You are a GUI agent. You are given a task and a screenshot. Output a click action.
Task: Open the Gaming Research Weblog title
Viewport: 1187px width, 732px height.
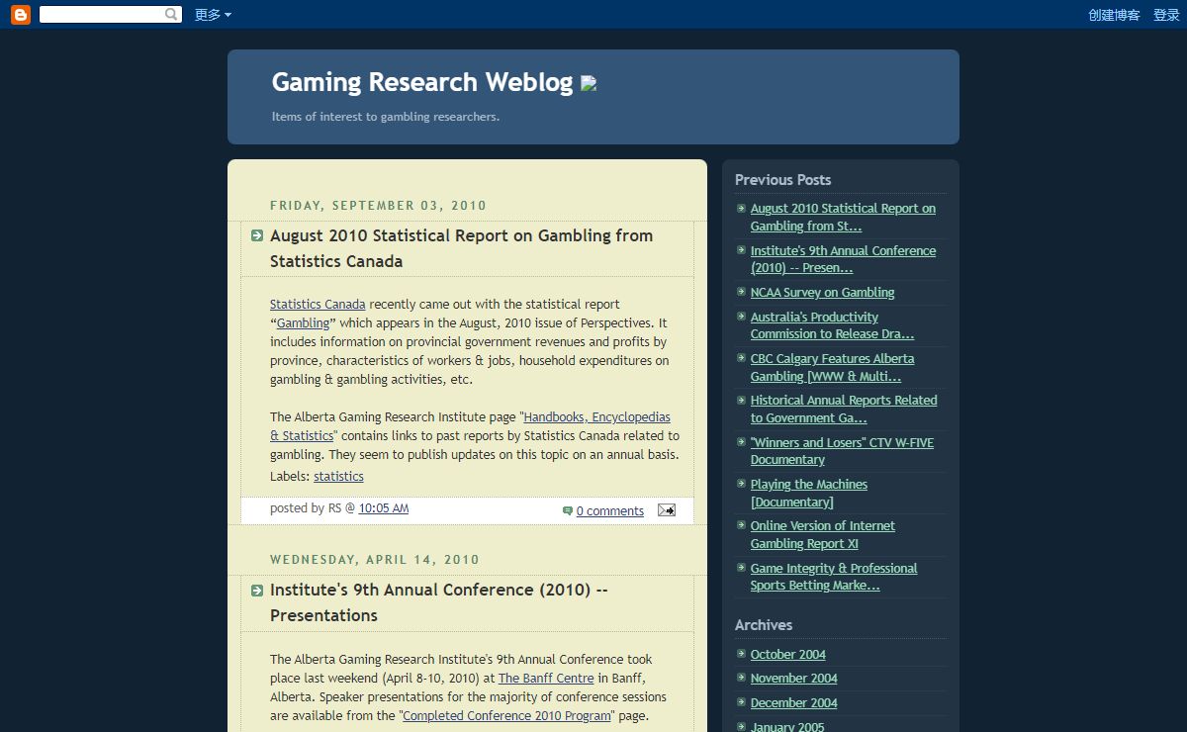coord(422,82)
